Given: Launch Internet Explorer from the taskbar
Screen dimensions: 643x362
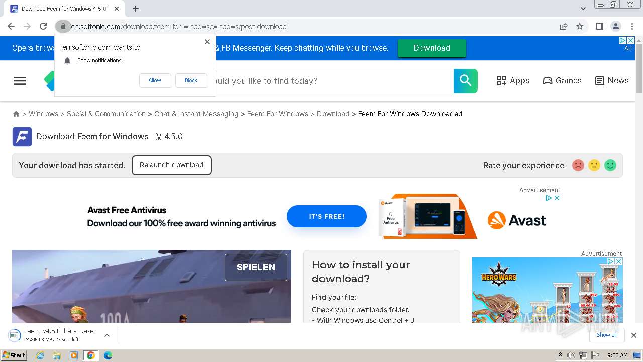Looking at the screenshot, I should (40, 355).
